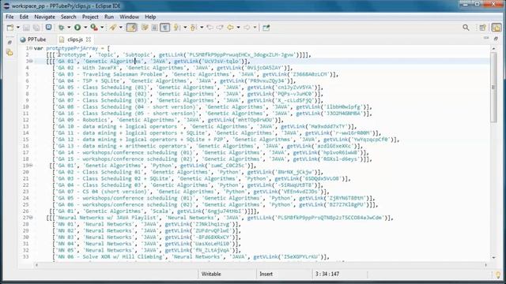Switch to the PPTube tab
The image size is (506, 284).
(33, 39)
